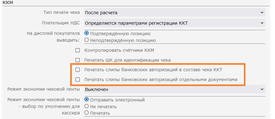Click the text 'Печатать слипы банковских авторизаций отдельными документами'
The height and width of the screenshot is (119, 275).
click(161, 80)
